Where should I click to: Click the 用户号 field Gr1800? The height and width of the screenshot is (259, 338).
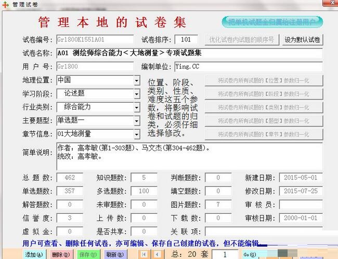pyautogui.click(x=95, y=66)
